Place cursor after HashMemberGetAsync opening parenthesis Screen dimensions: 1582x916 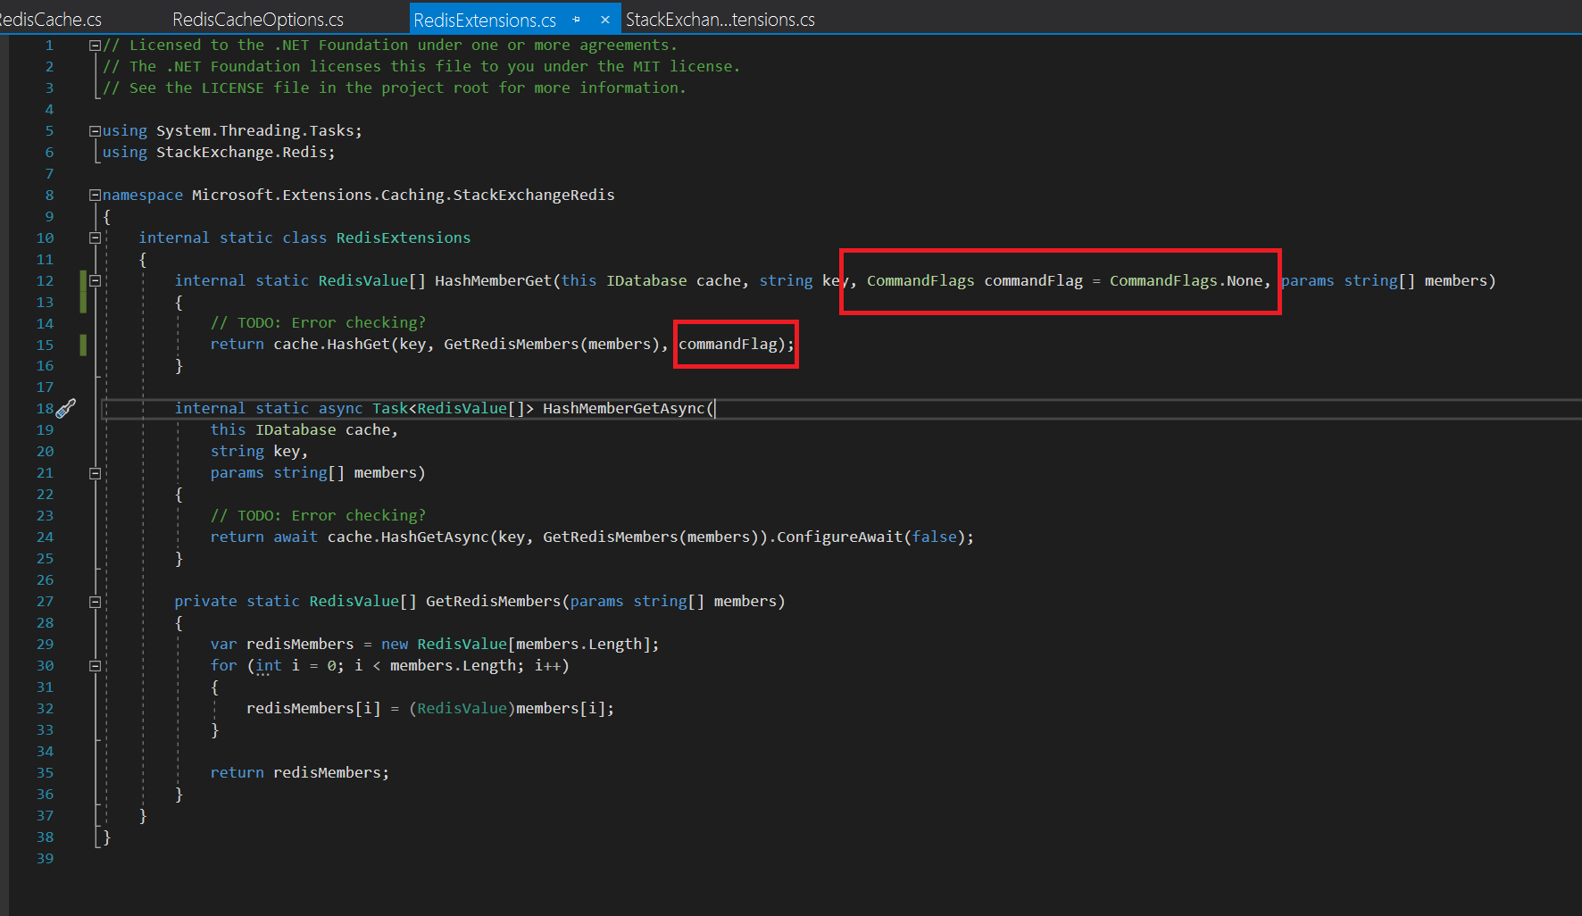(714, 408)
